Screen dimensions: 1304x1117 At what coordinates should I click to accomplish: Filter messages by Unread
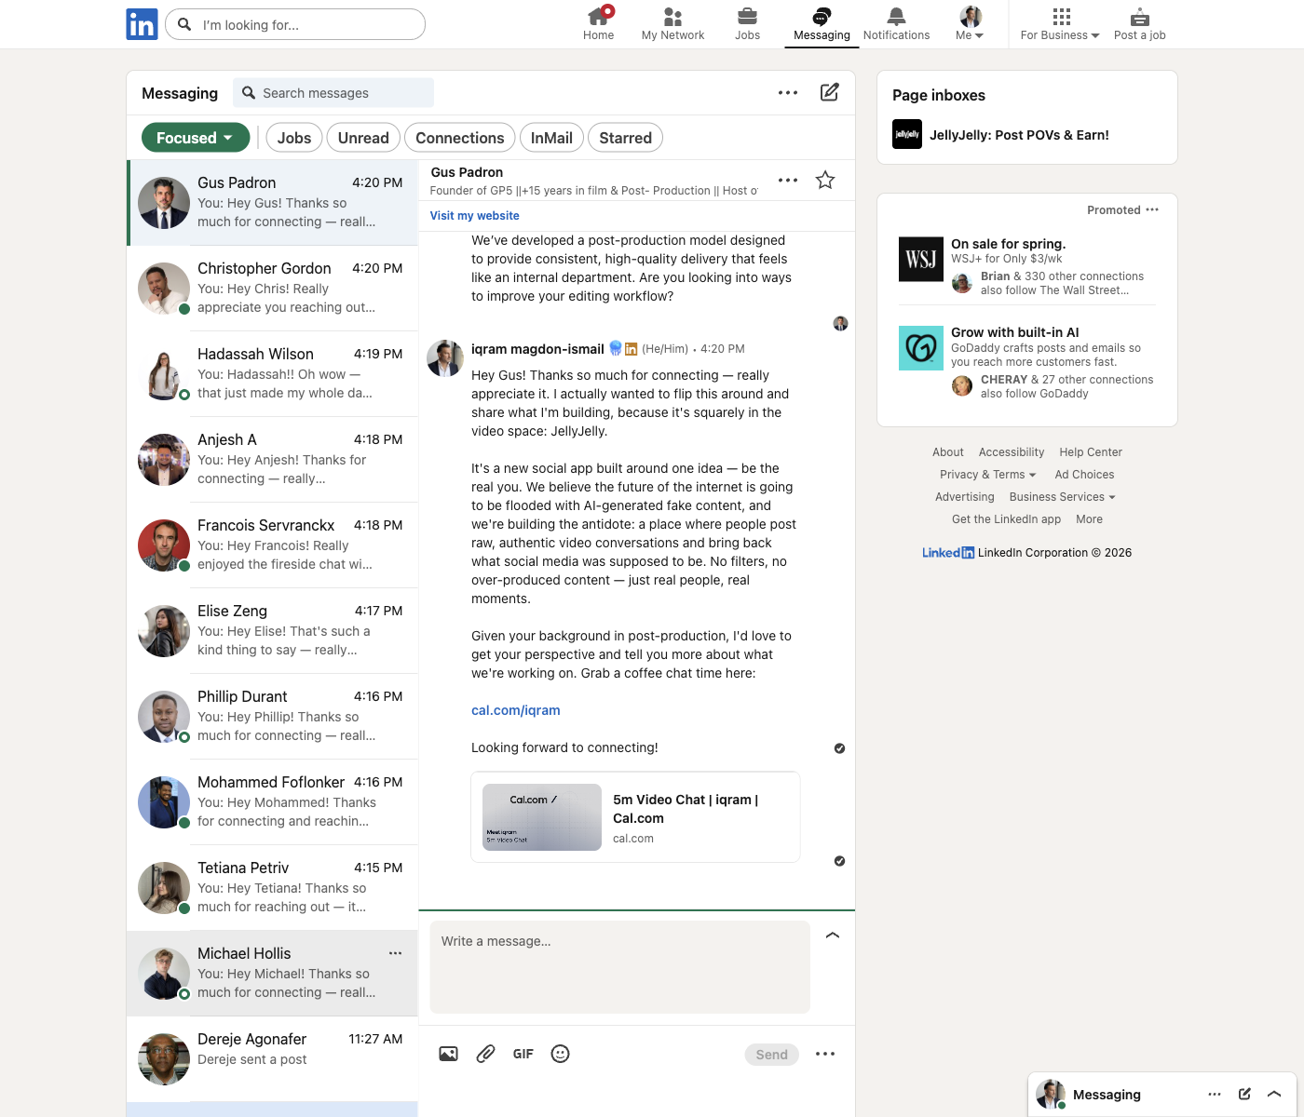click(363, 138)
